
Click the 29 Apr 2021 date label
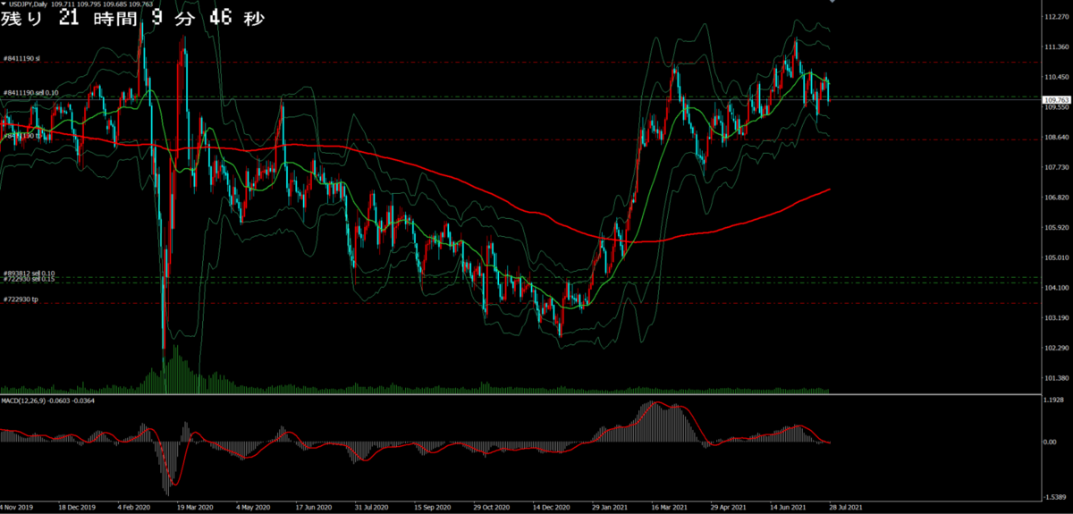tap(728, 507)
